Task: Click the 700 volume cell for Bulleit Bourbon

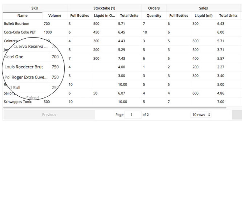Action: coord(47,24)
